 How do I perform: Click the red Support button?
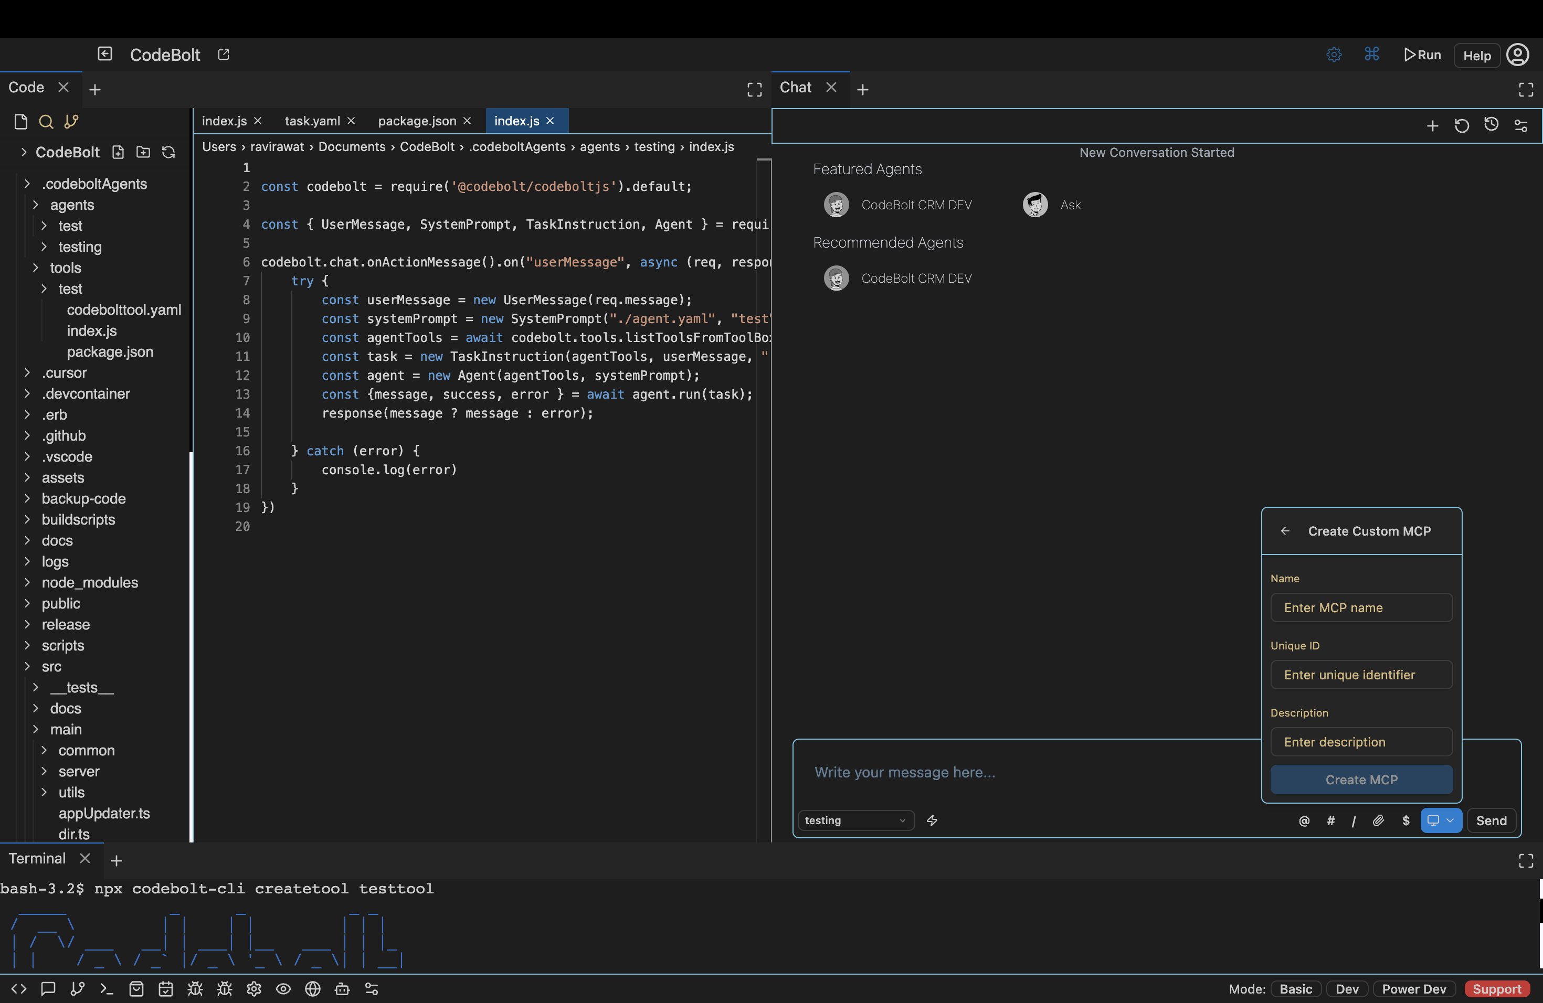[1497, 989]
